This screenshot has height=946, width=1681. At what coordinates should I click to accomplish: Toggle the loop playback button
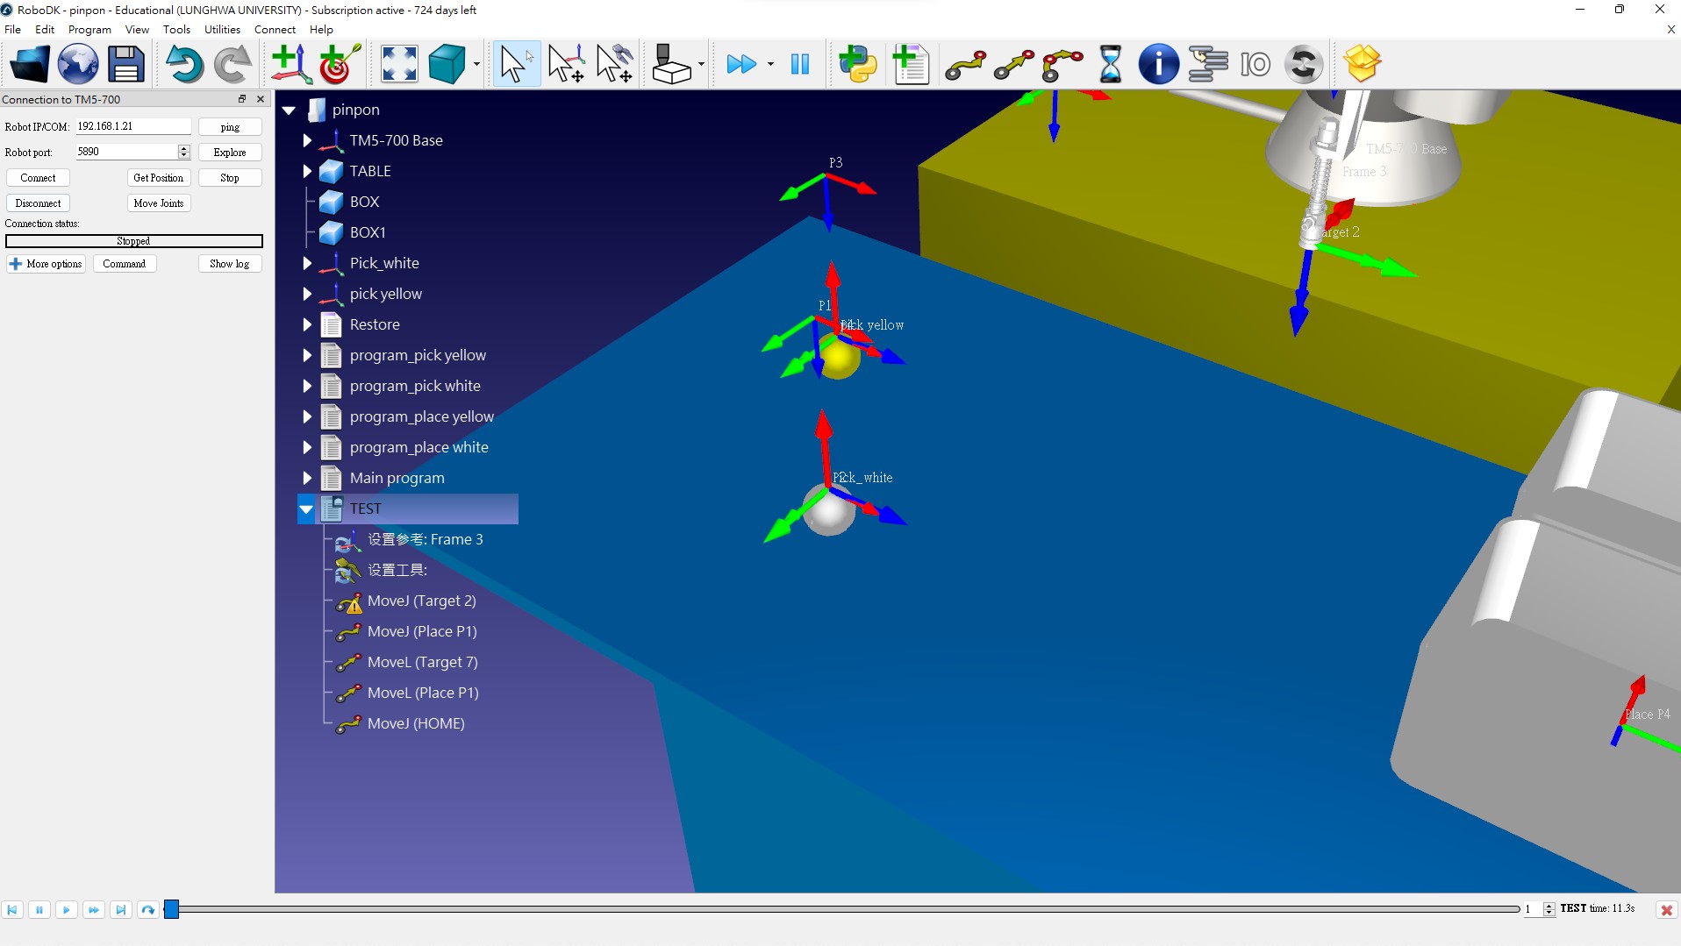pos(148,910)
